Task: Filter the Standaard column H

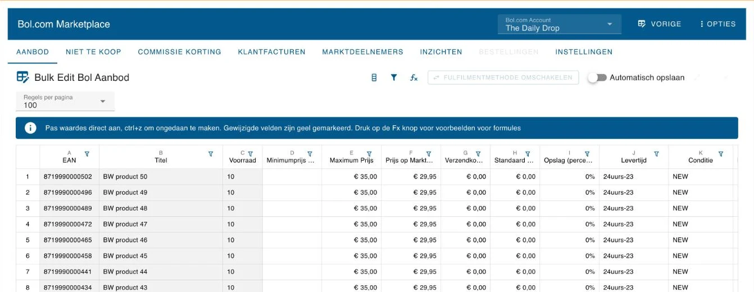Action: click(x=528, y=154)
